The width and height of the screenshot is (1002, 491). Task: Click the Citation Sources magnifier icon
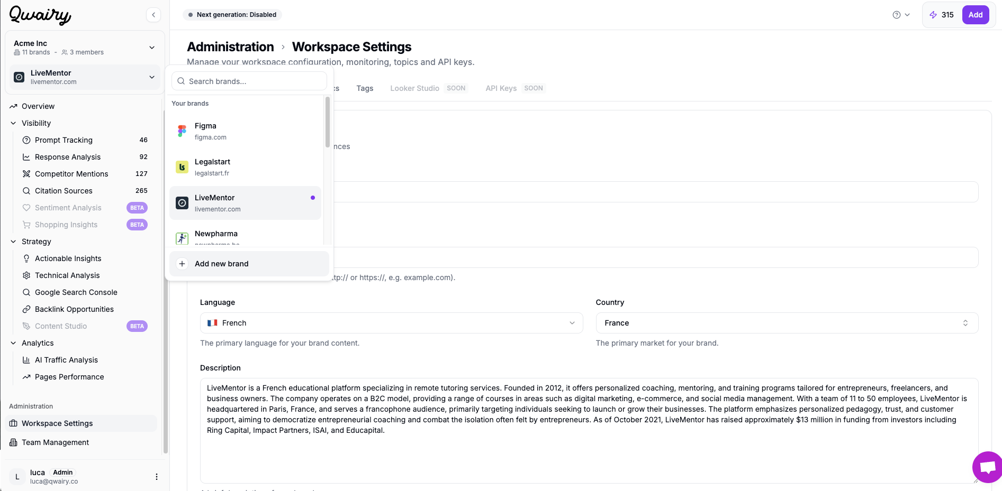(x=26, y=191)
